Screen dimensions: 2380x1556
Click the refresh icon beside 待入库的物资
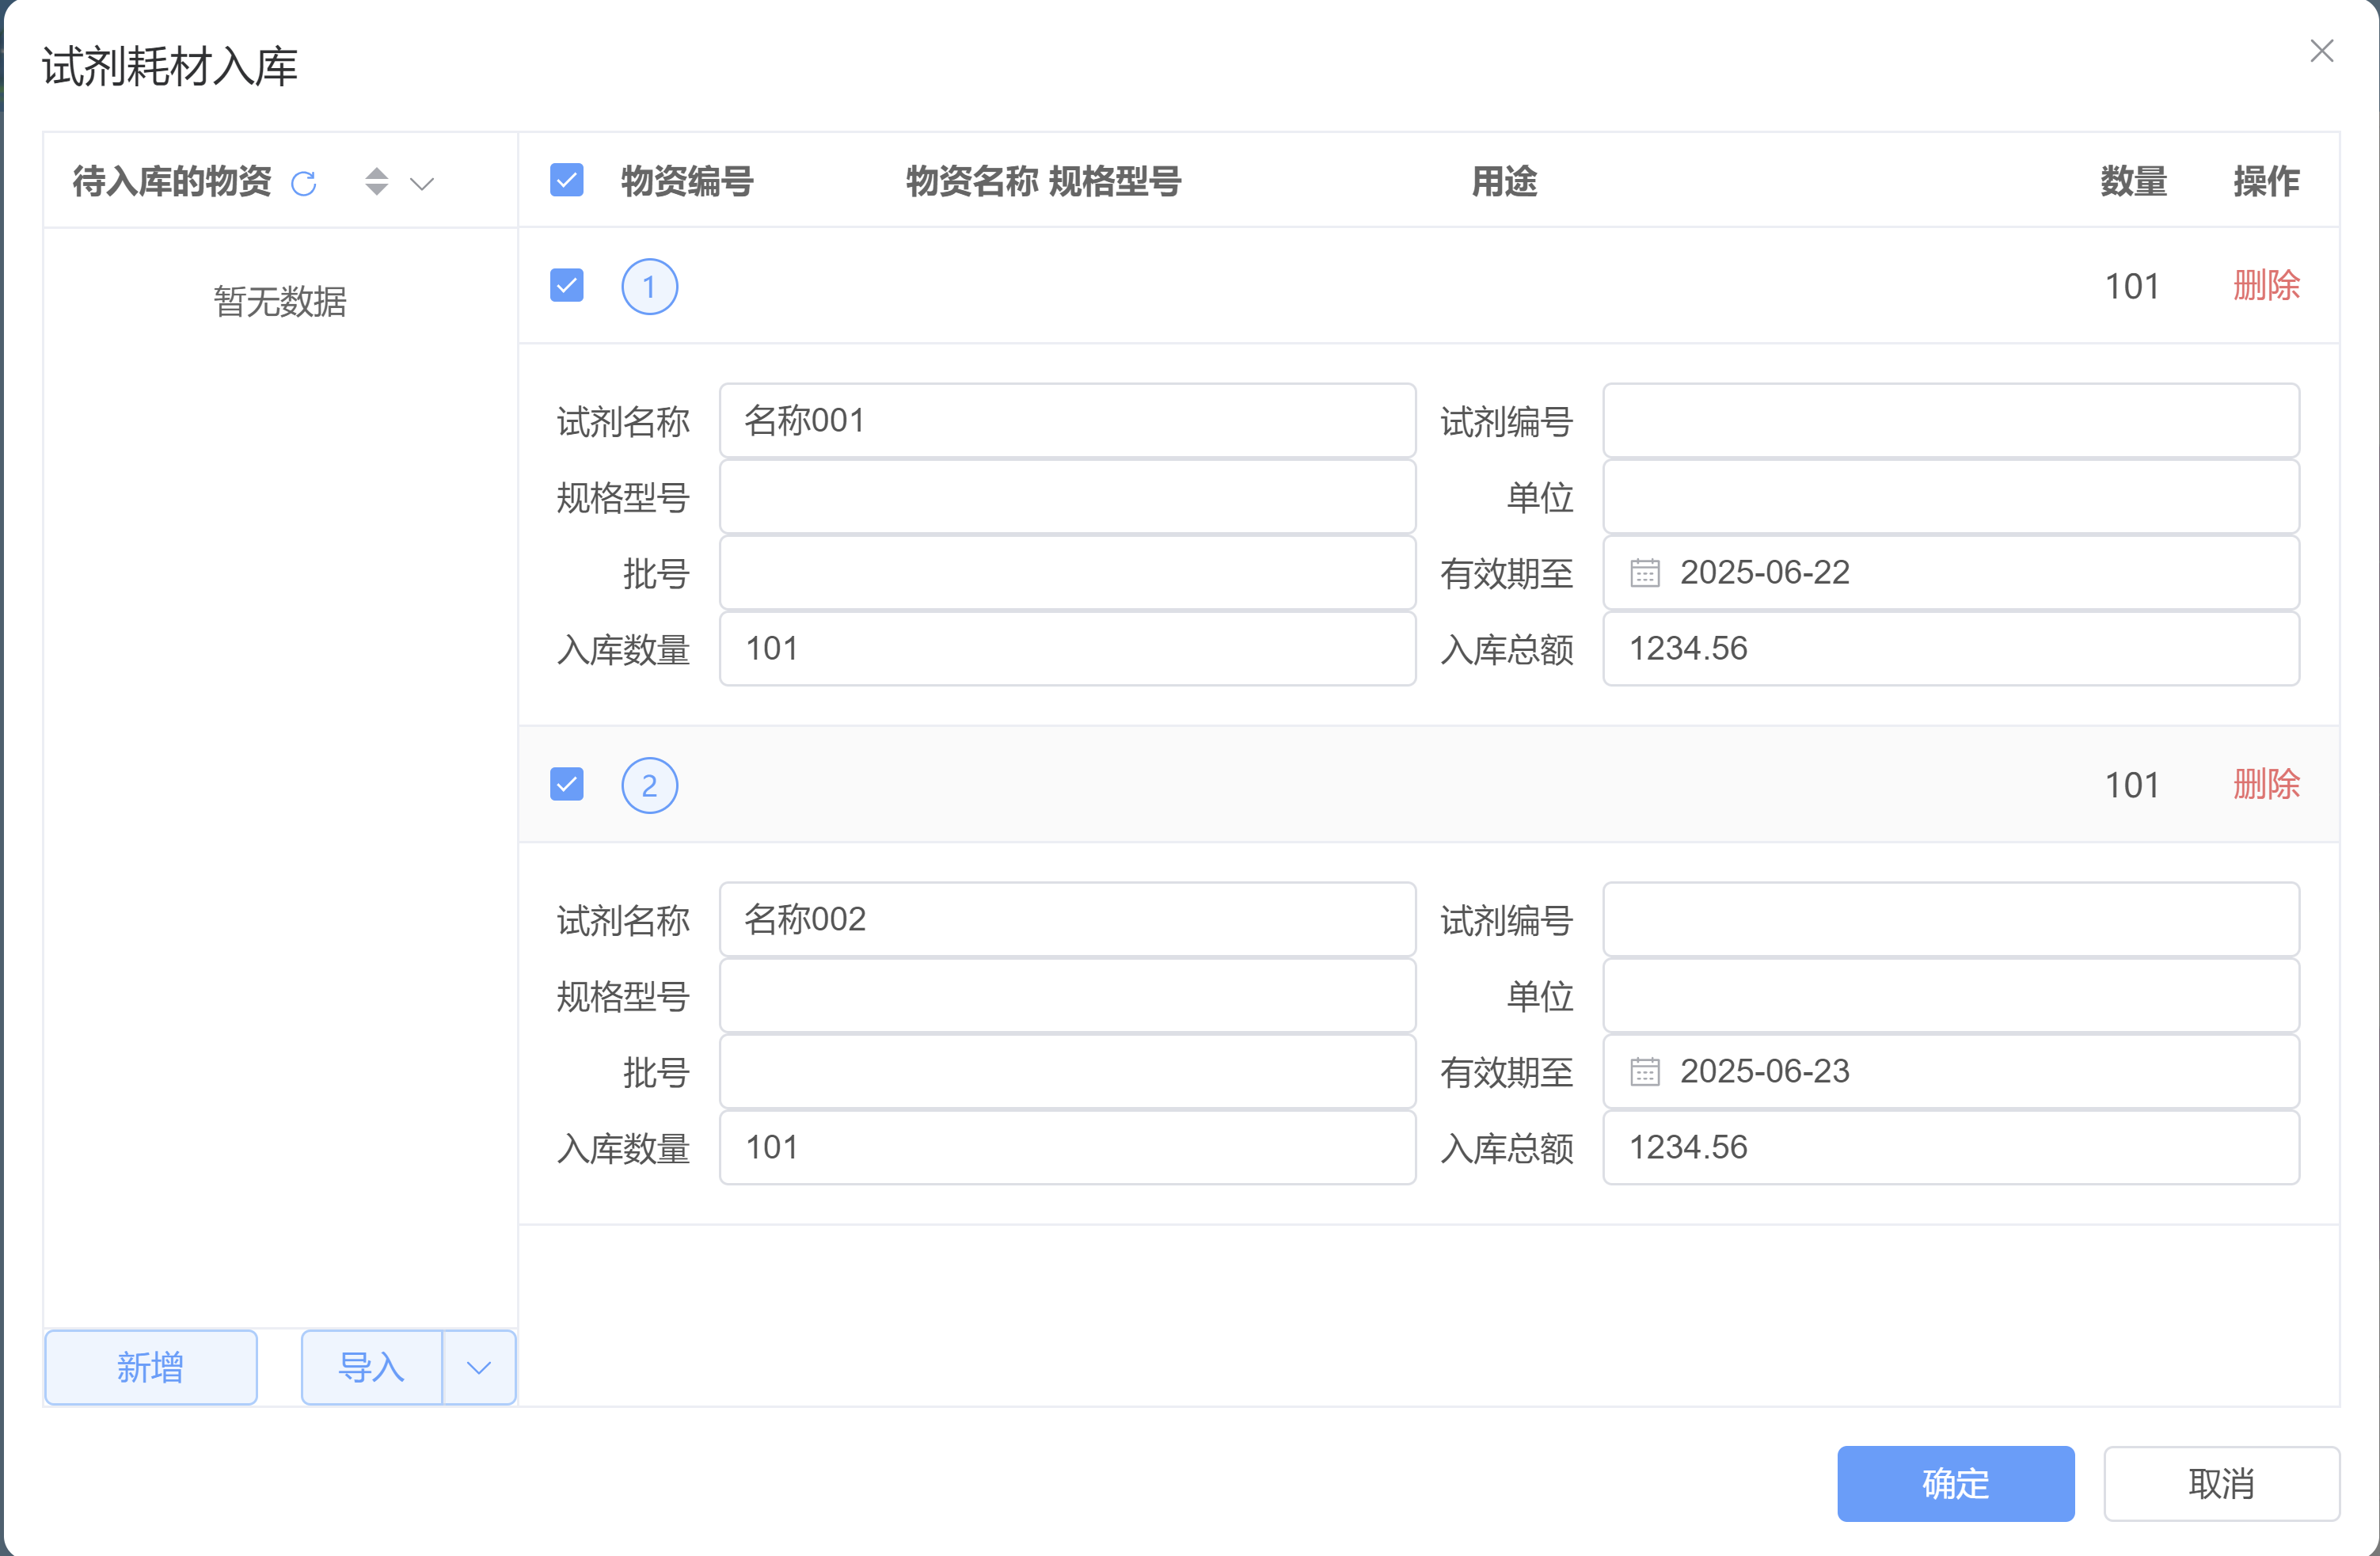tap(303, 183)
